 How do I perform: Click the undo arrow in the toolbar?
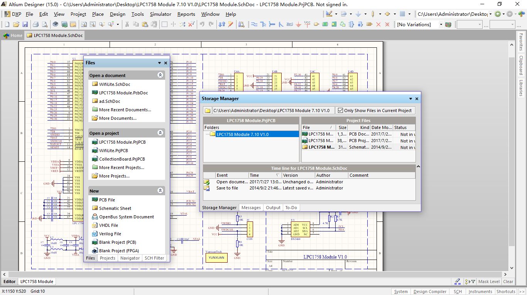[x=202, y=24]
